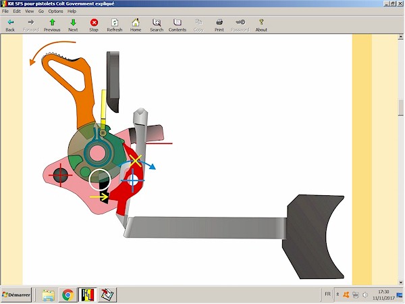Viewport: 405px width, 304px height.
Task: Open the Contents table
Action: tap(178, 24)
